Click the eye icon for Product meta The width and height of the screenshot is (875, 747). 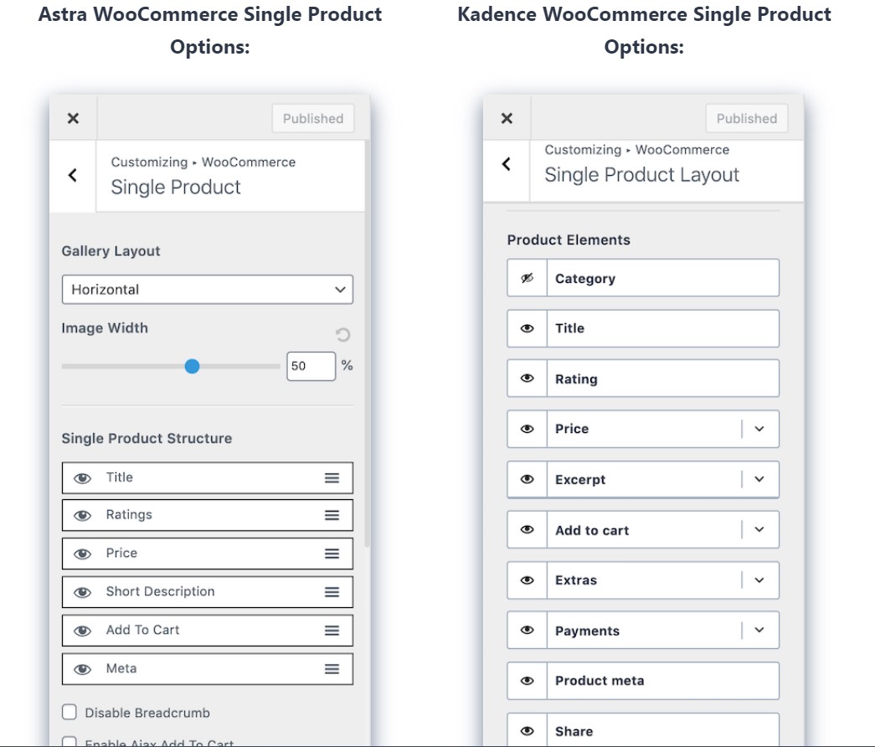click(527, 681)
